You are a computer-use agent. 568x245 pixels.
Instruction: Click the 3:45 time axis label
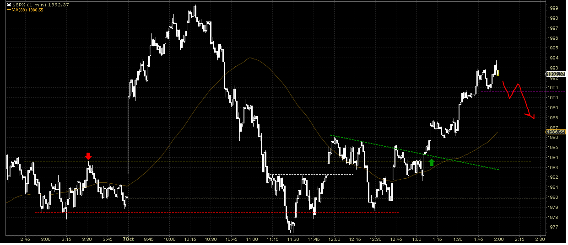pos(108,239)
